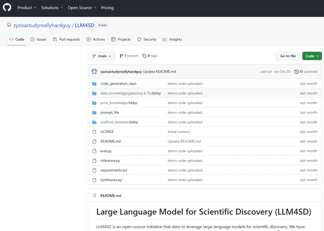Click the file icon next to synthesize.py

(94, 180)
